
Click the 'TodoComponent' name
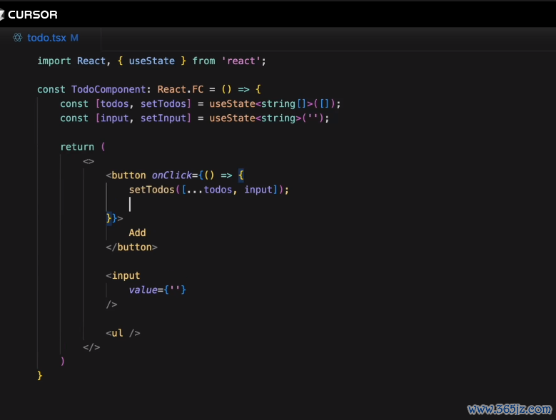coord(108,89)
